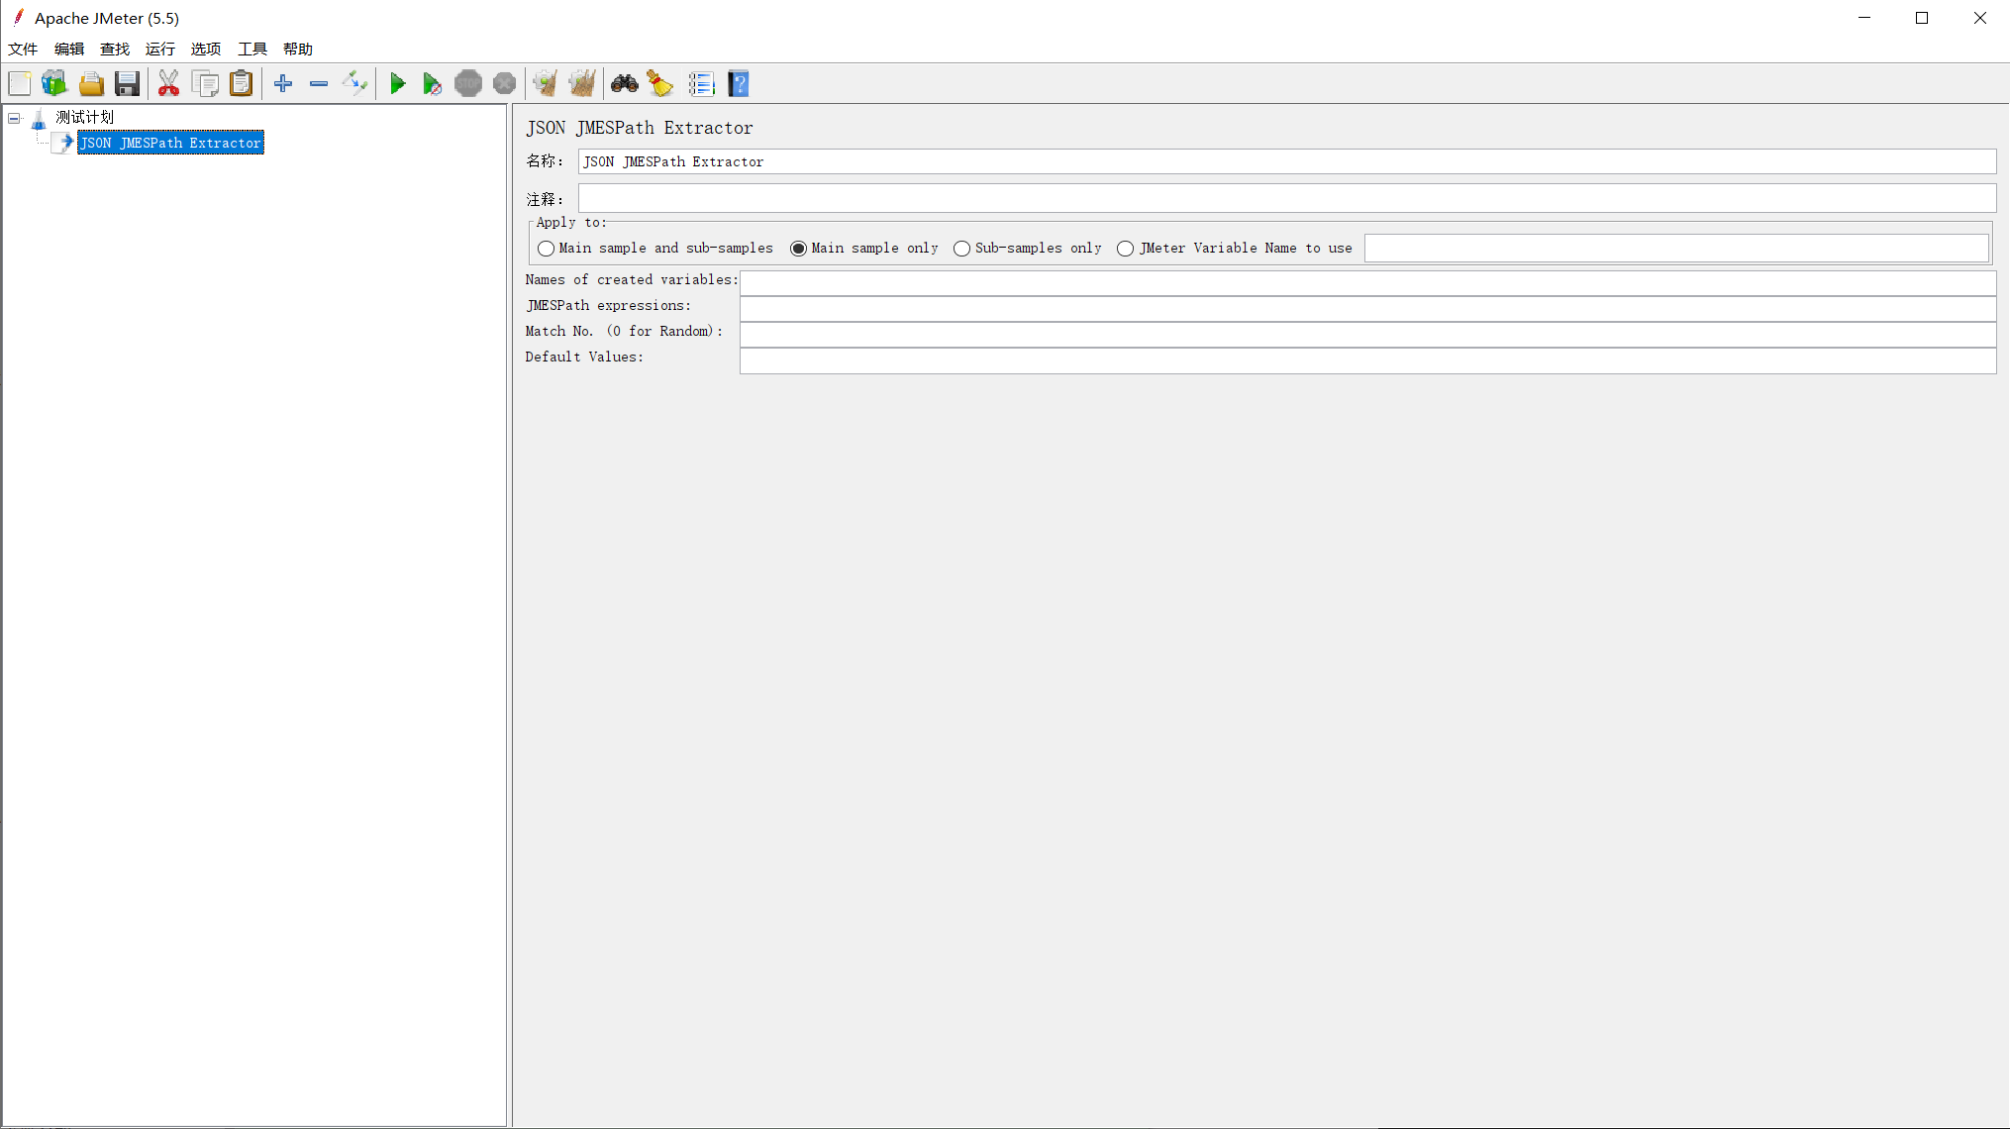The image size is (2010, 1129).
Task: Click the Open file folder icon
Action: pos(91,84)
